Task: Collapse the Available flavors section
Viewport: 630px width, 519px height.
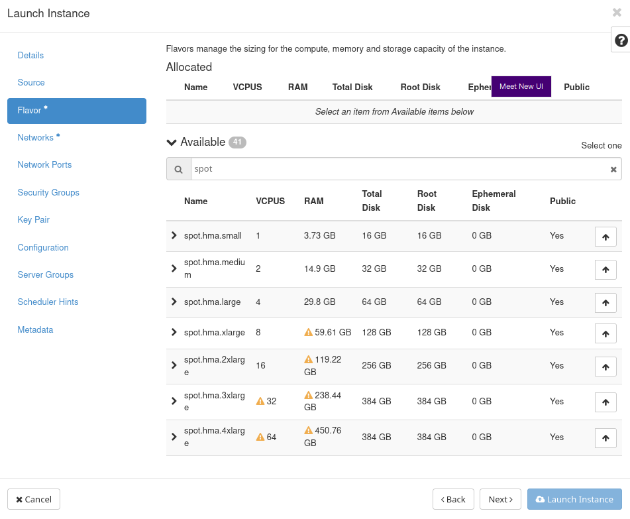Action: coord(172,143)
